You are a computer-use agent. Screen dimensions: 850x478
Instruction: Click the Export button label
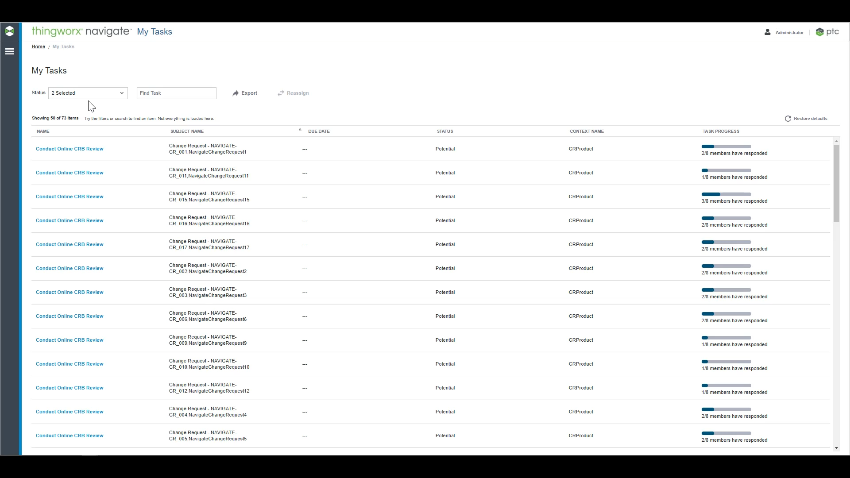pyautogui.click(x=249, y=93)
